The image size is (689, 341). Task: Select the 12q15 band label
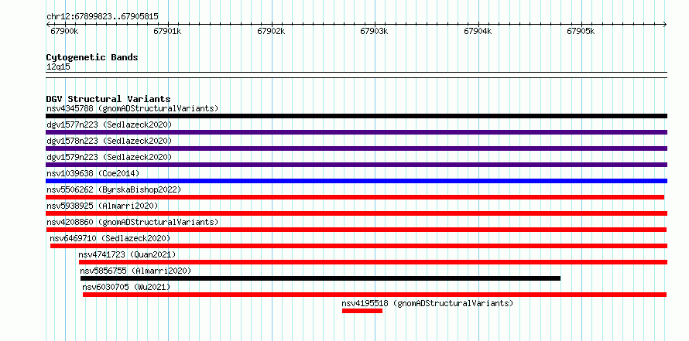[x=58, y=66]
